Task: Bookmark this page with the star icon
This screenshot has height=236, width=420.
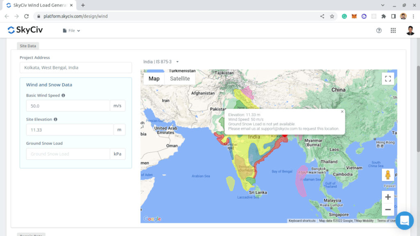Action: [332, 16]
